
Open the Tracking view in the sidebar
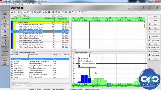pos(5,27)
